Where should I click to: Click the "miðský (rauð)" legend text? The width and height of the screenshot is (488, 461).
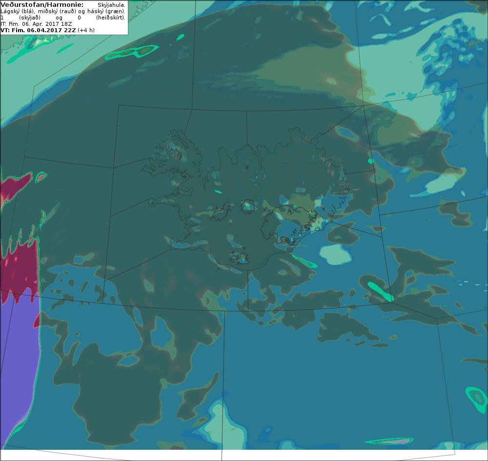[57, 12]
